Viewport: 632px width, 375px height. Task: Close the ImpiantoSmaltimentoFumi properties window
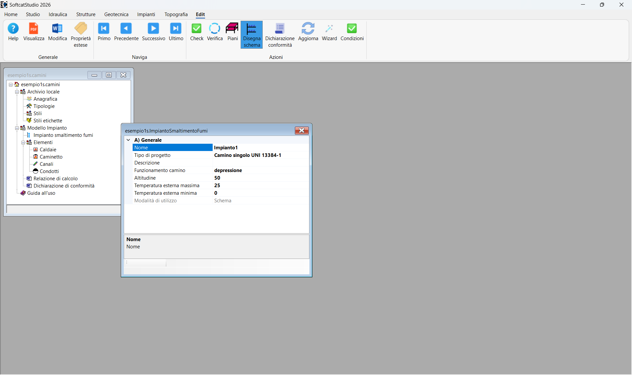coord(302,131)
